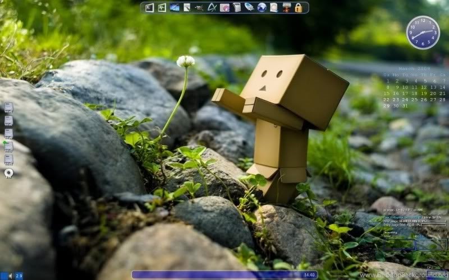
Task: Open the document viewer magnifier icon
Action: 274,8
